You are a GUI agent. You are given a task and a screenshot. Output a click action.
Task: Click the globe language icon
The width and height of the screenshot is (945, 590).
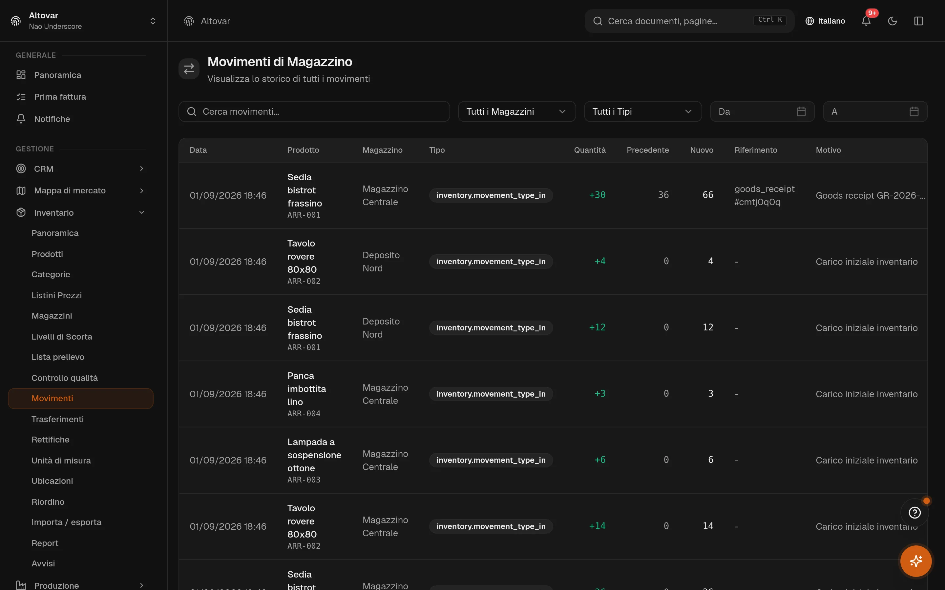click(809, 21)
